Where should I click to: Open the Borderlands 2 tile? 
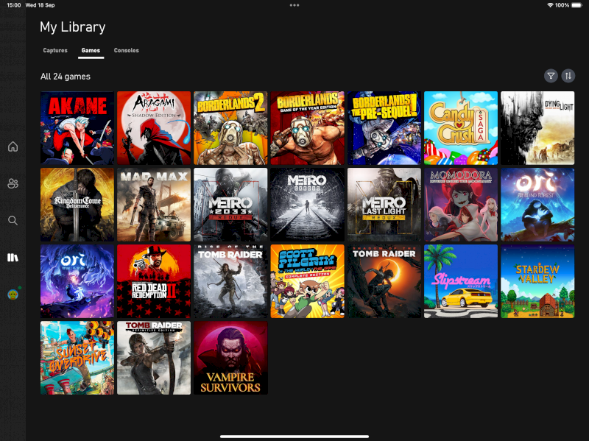point(230,128)
